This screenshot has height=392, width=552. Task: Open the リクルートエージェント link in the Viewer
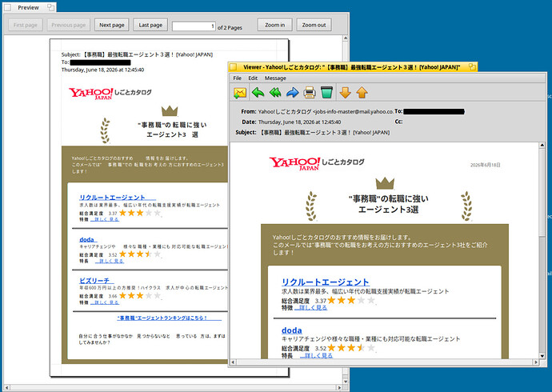click(326, 282)
